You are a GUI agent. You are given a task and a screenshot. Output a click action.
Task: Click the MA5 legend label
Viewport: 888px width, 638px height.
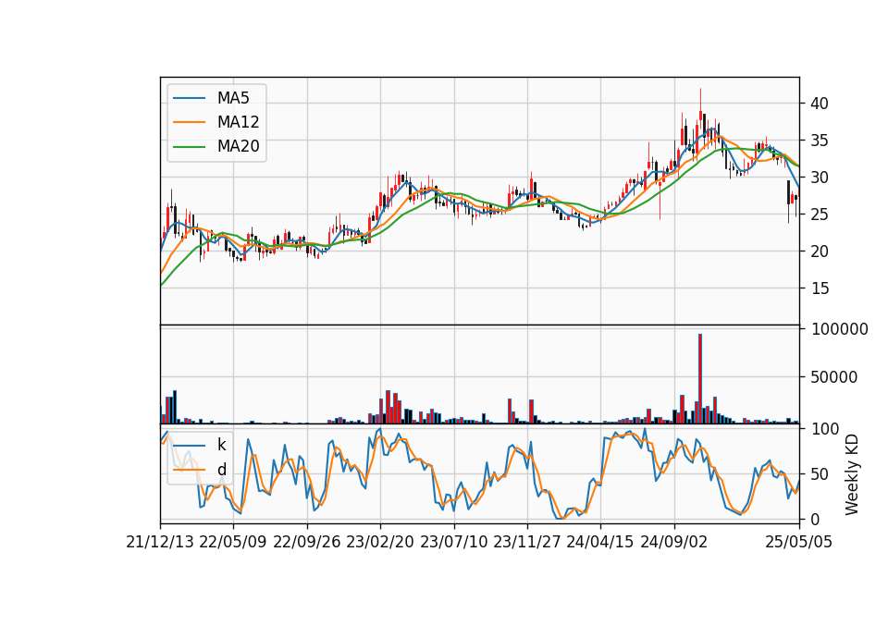pos(233,98)
